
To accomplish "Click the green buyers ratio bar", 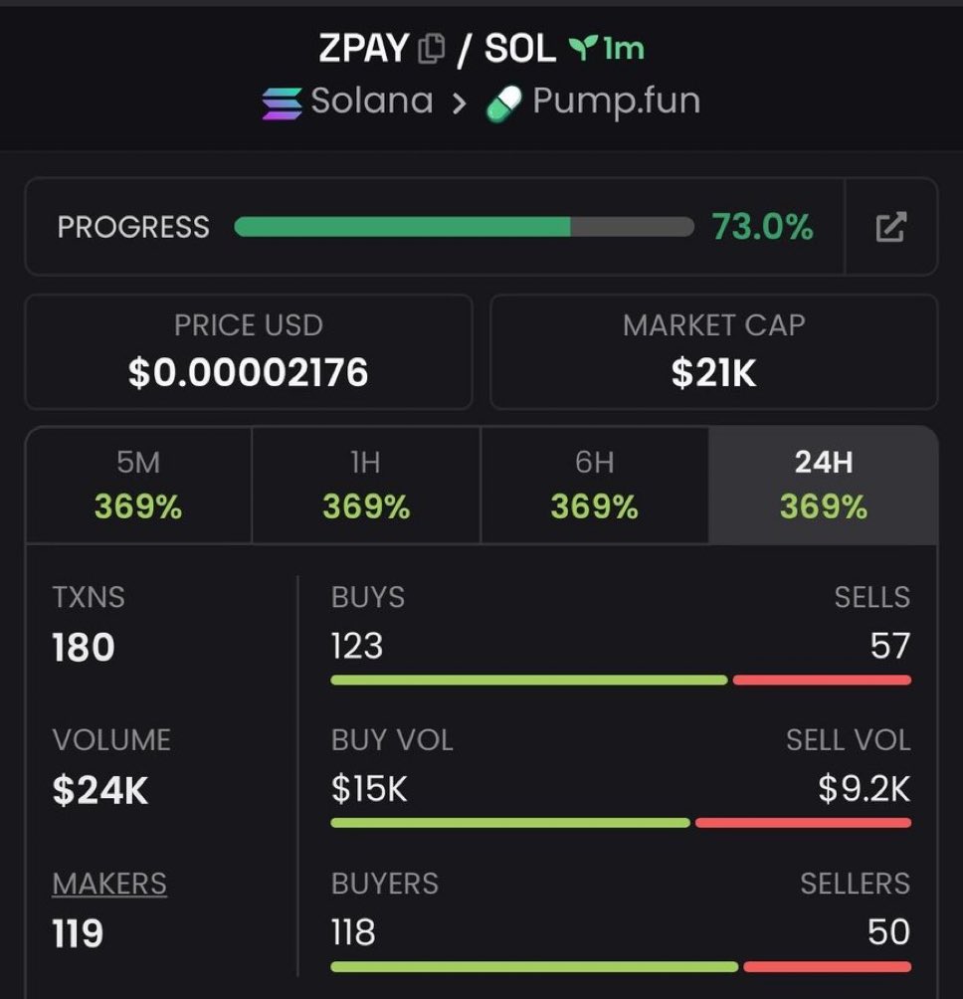I will (534, 966).
